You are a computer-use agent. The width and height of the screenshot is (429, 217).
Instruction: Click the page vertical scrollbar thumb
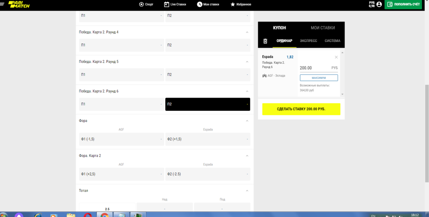[x=427, y=133]
